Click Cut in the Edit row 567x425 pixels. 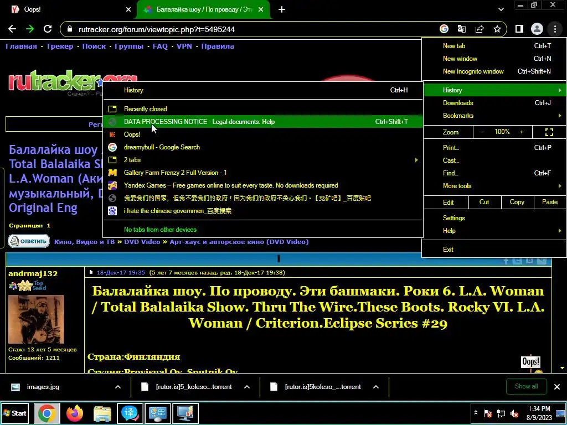pos(484,202)
